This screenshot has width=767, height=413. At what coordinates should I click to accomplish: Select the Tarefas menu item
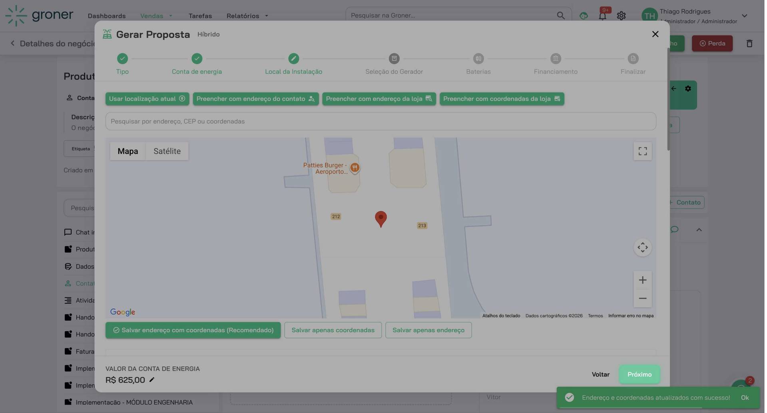200,16
